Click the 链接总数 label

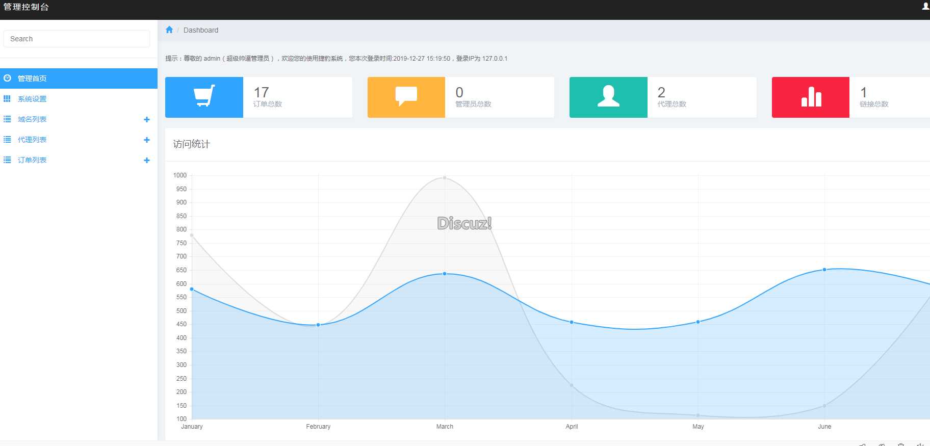[x=874, y=104]
